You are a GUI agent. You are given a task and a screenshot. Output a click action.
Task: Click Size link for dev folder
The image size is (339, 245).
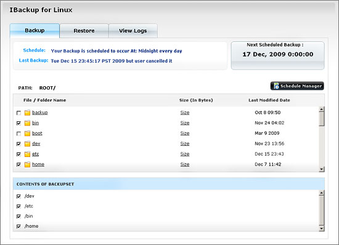[x=185, y=143]
